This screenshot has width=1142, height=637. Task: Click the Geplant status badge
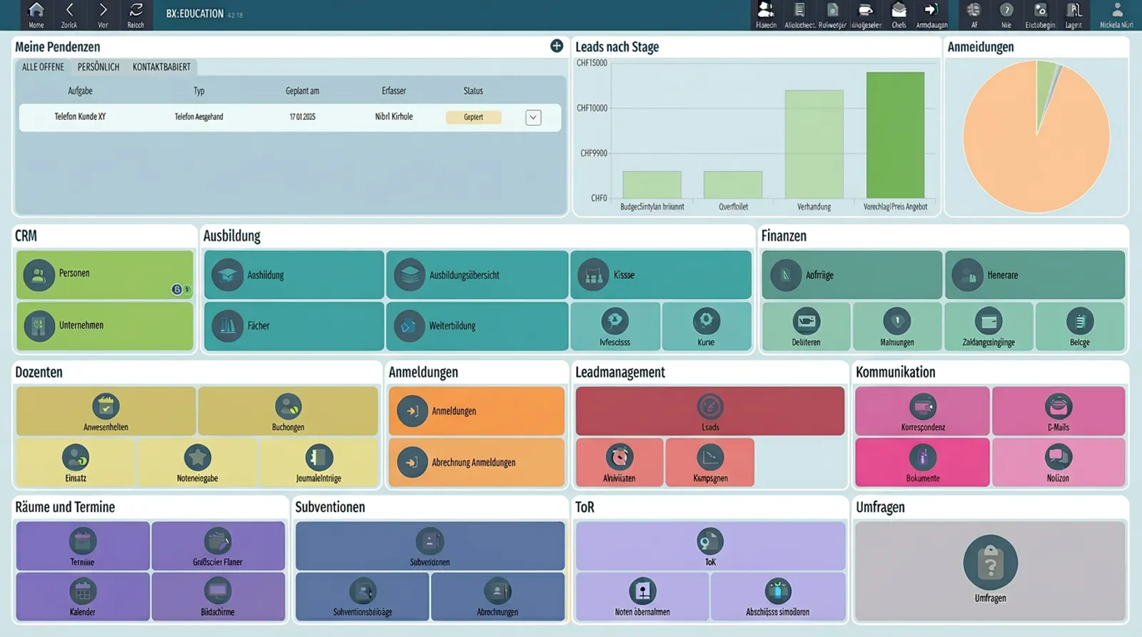click(473, 117)
